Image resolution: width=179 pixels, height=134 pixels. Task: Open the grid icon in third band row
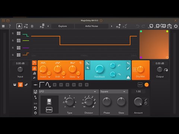(x=19, y=48)
